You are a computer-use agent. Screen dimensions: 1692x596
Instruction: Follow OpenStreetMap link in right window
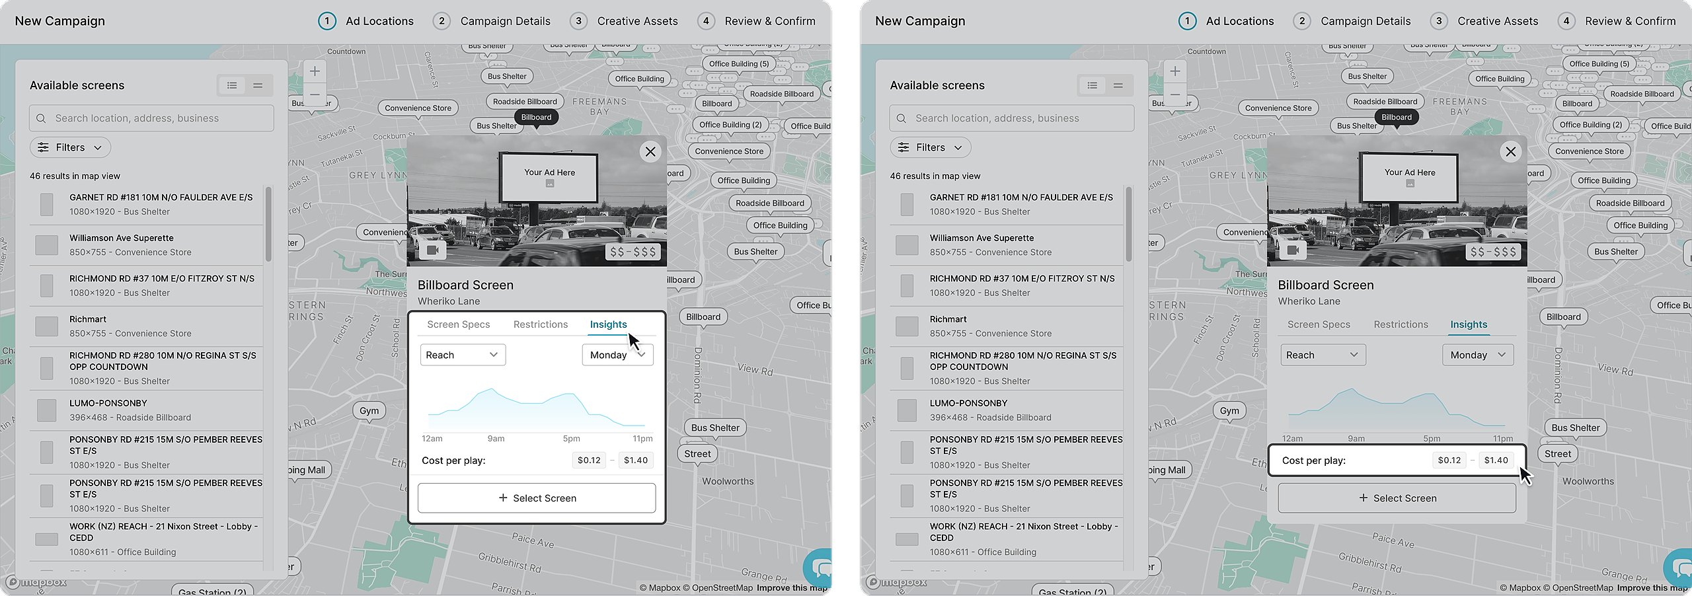1578,588
